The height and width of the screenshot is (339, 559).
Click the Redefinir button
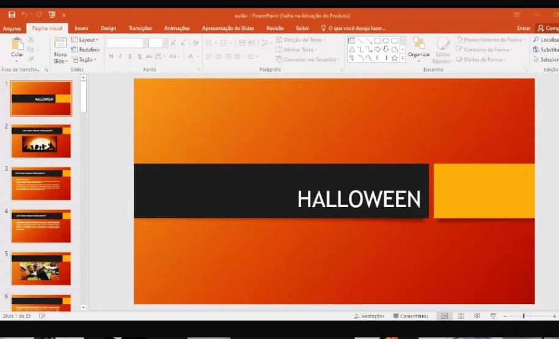coord(85,49)
